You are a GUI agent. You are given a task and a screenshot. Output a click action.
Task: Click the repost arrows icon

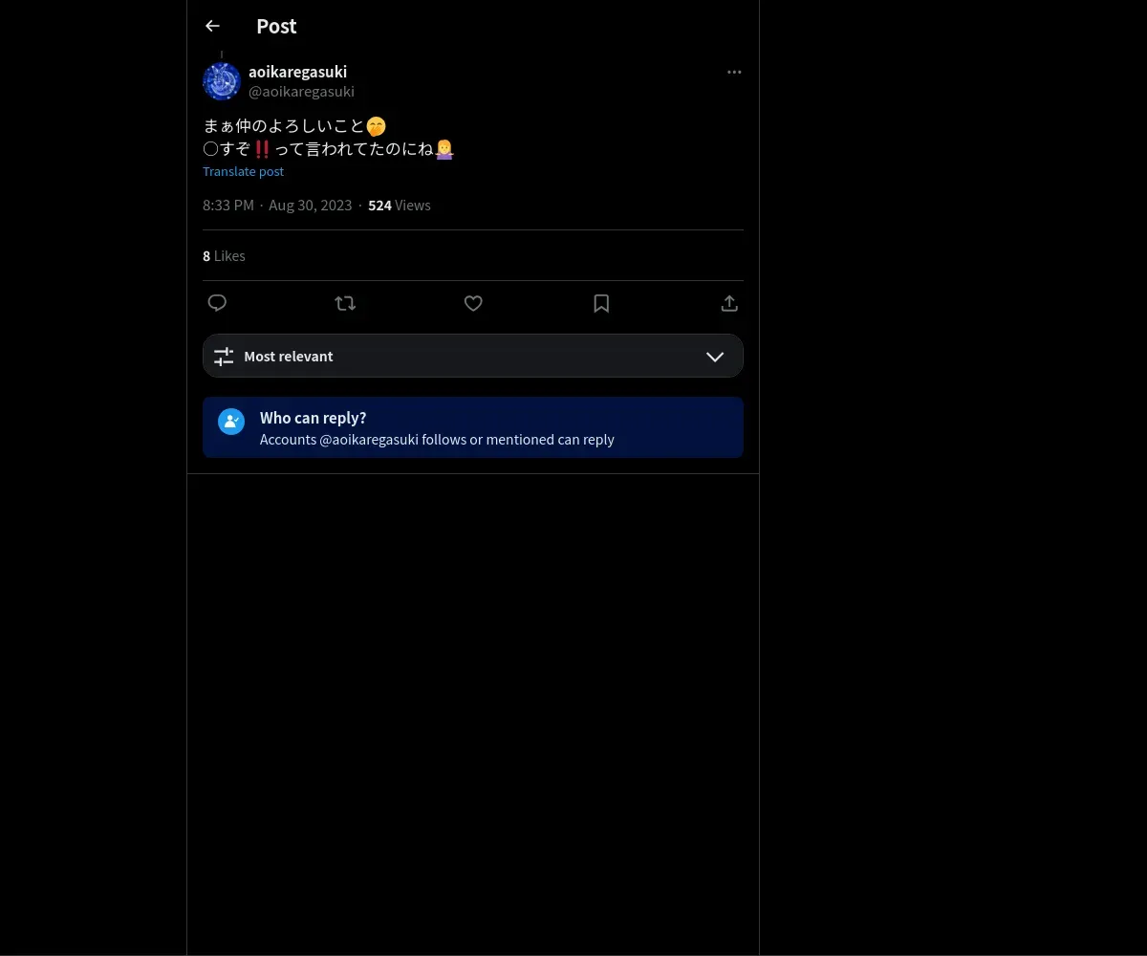coord(345,303)
